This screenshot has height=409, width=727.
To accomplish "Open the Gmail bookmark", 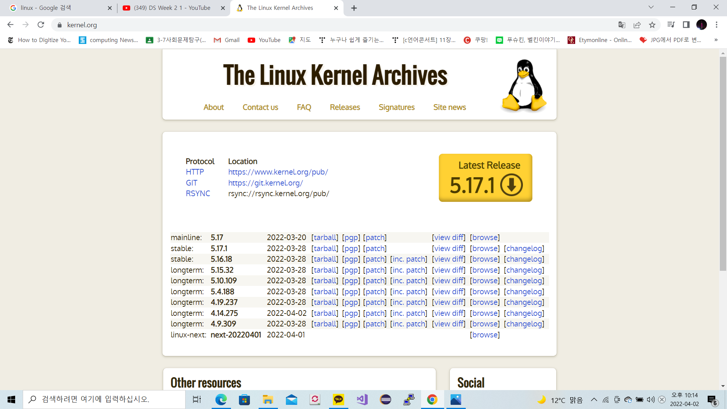I will click(x=226, y=40).
